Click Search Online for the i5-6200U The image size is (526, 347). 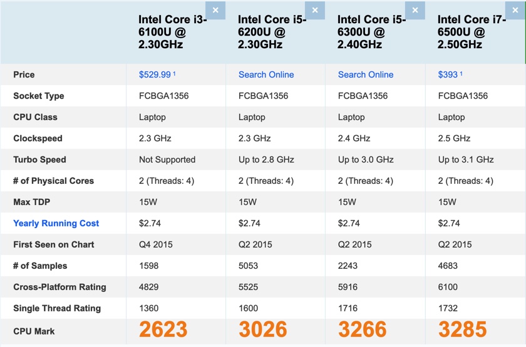pyautogui.click(x=266, y=74)
